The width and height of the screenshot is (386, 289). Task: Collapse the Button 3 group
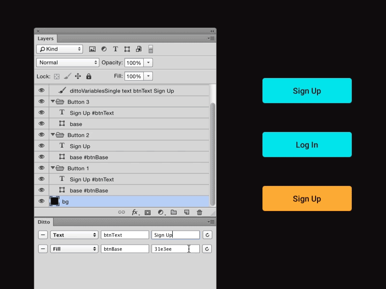coord(53,101)
